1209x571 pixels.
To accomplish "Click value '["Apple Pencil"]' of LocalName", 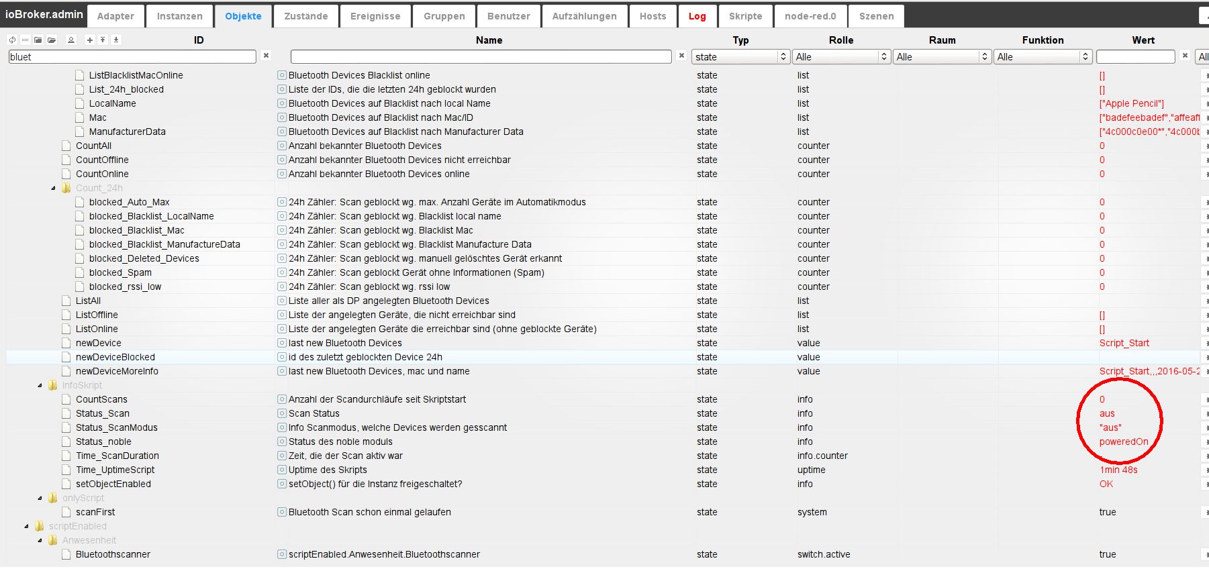I will click(1132, 103).
